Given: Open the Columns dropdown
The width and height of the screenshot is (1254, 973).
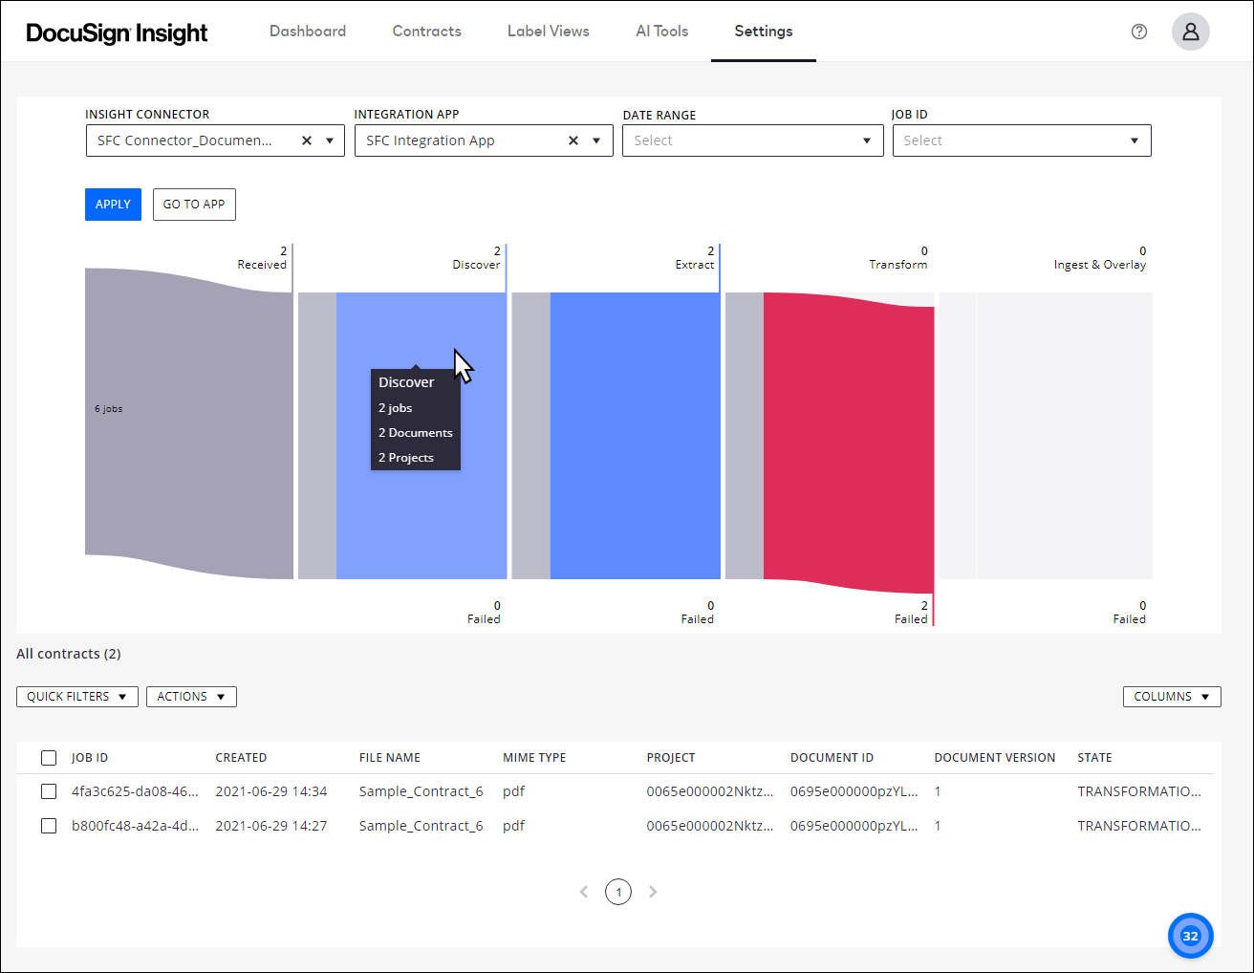Looking at the screenshot, I should click(x=1172, y=697).
